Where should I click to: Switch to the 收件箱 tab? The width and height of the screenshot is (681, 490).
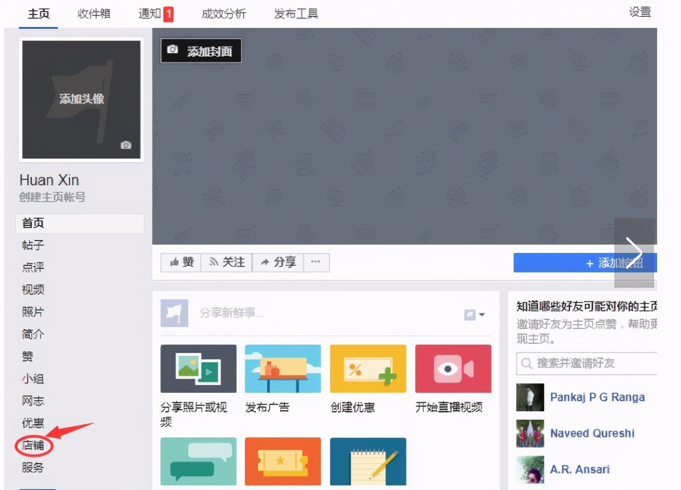coord(94,14)
